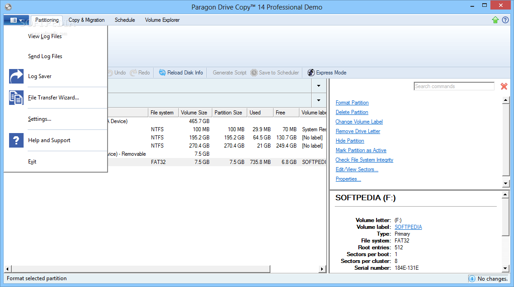Click the No changes status text
Image resolution: width=514 pixels, height=287 pixels.
492,279
